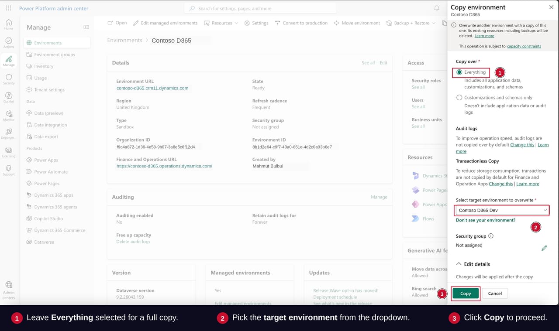Click Environments breadcrumb
This screenshot has width=559, height=331.
tap(125, 40)
